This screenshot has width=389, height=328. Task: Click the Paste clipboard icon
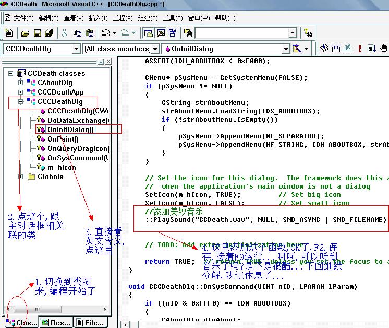pyautogui.click(x=89, y=33)
